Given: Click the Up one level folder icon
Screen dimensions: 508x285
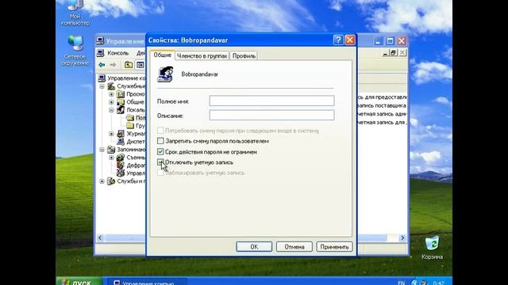Looking at the screenshot, I should point(129,65).
